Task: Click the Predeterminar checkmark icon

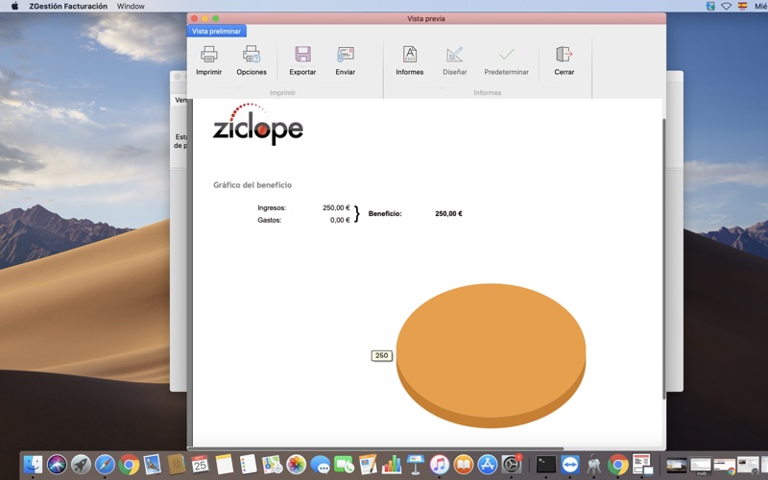Action: tap(507, 54)
